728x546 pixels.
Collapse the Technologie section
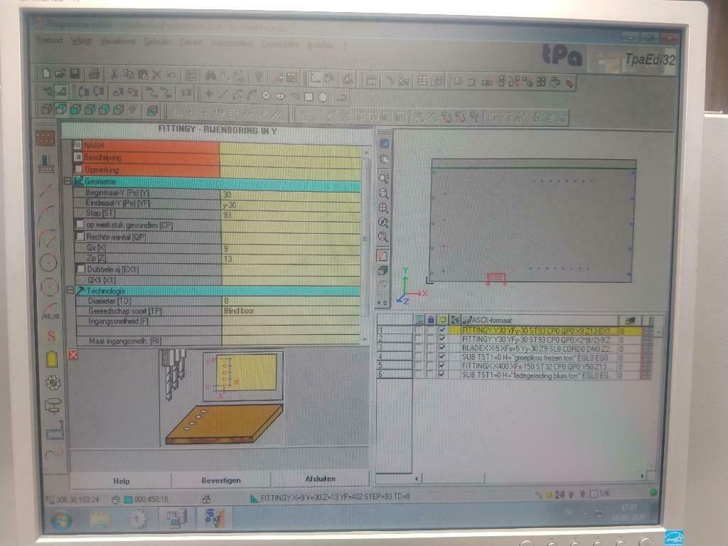coord(69,291)
